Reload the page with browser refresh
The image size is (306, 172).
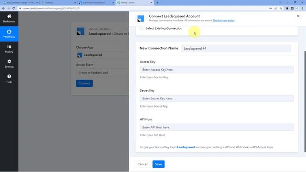click(14, 9)
